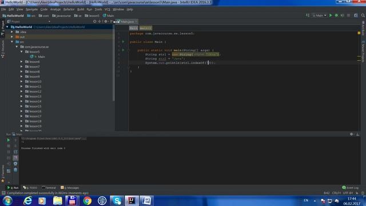
Task: Run the Main configuration with green play icon
Action: click(331, 15)
